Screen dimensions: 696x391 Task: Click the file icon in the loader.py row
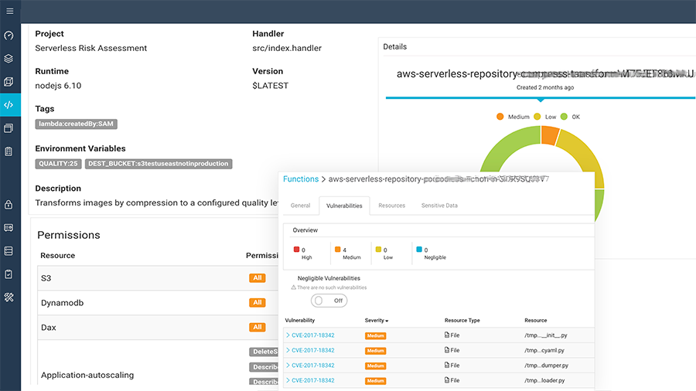point(447,380)
